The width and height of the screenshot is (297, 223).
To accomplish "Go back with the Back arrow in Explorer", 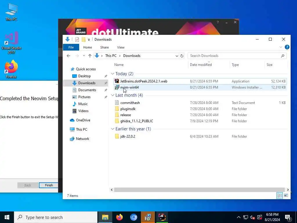I will click(x=68, y=56).
